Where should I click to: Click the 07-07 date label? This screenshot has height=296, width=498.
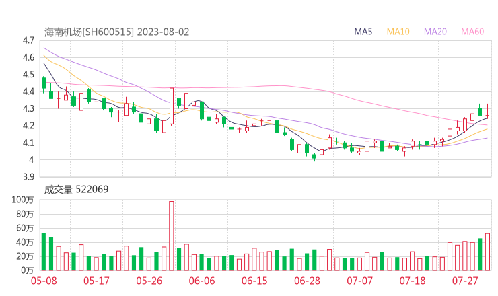359,281
